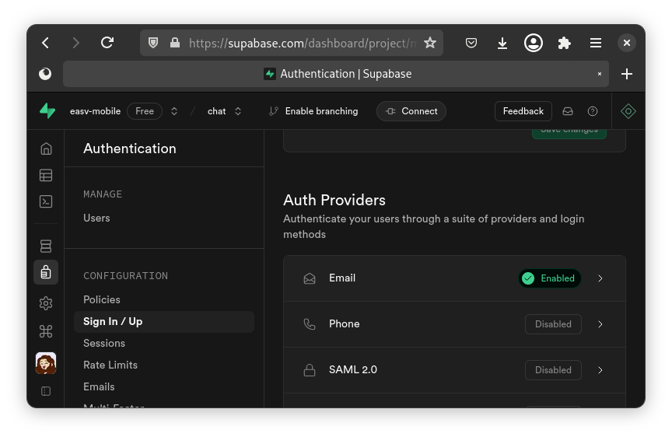Image resolution: width=672 pixels, height=437 pixels.
Task: Open Sessions configuration page
Action: [104, 343]
